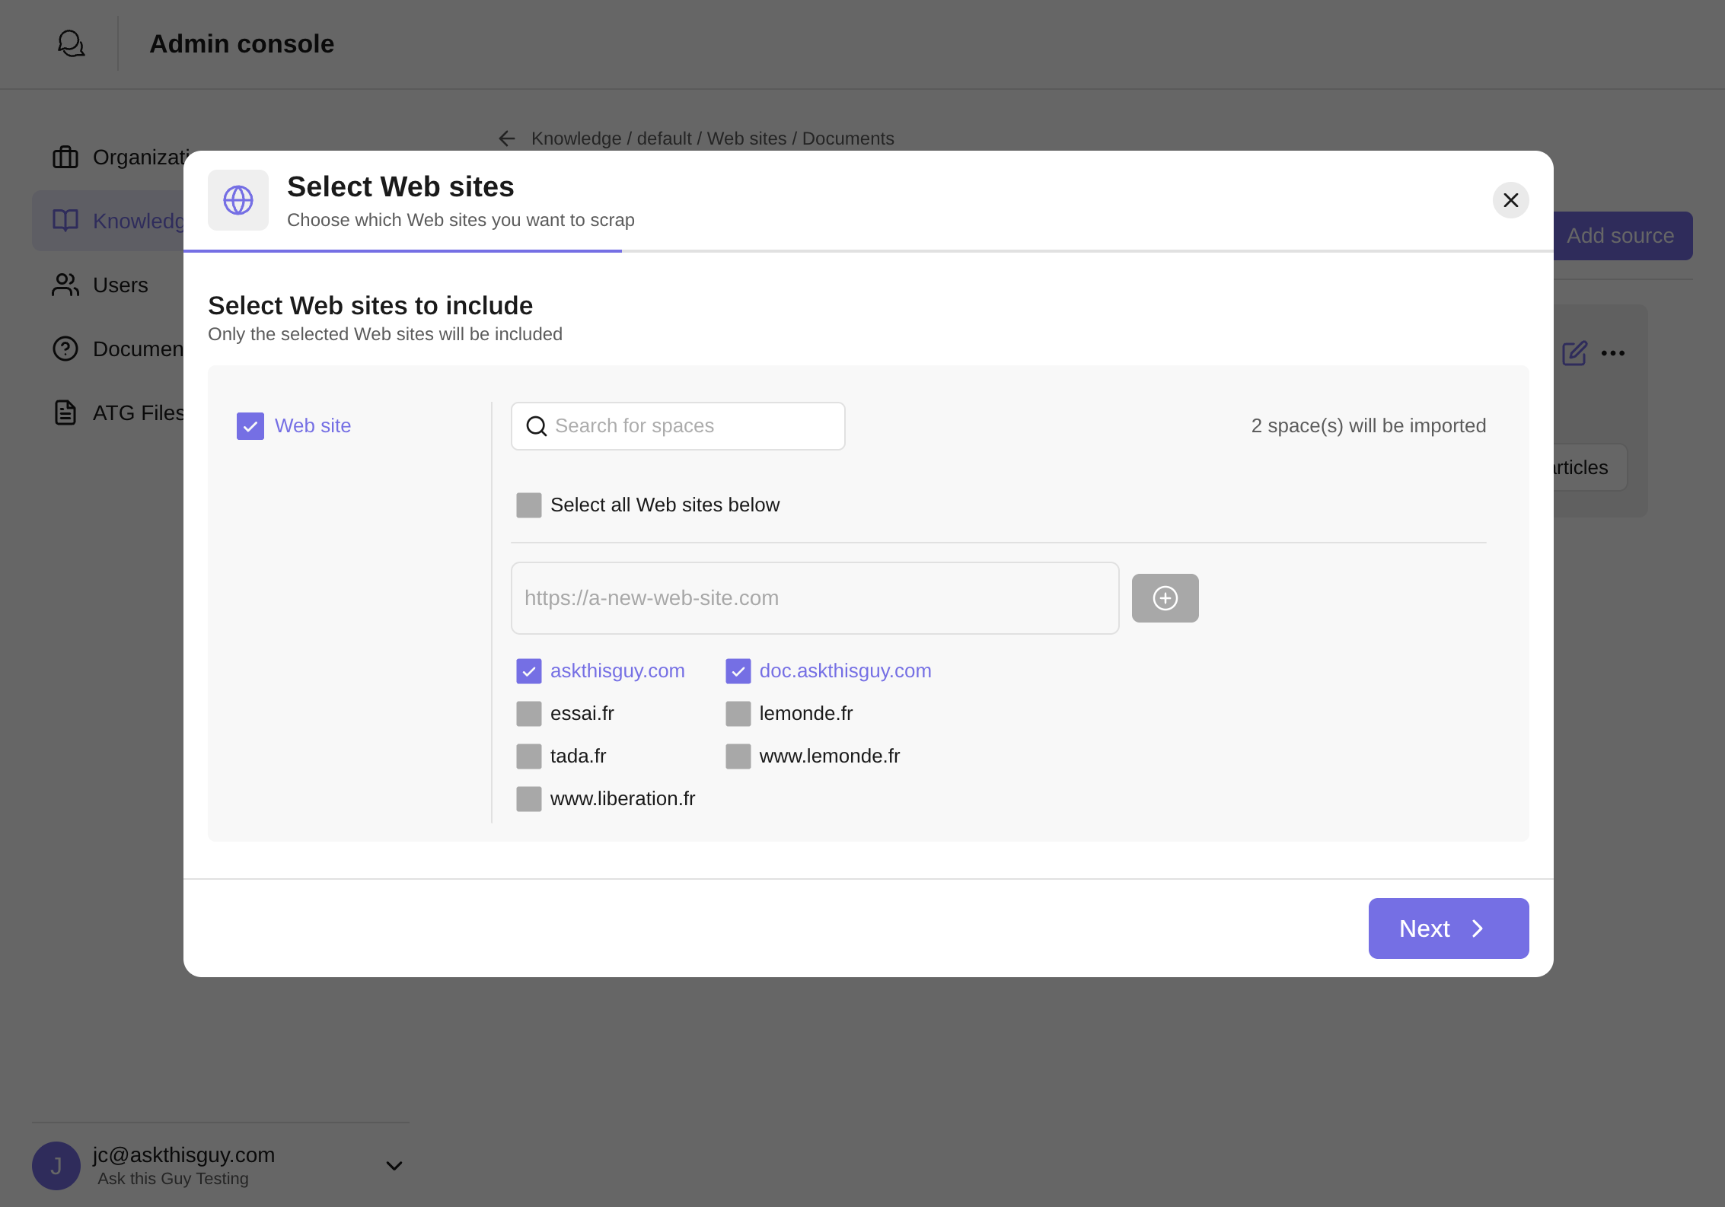
Task: Open the ellipsis options menu
Action: 1614,352
